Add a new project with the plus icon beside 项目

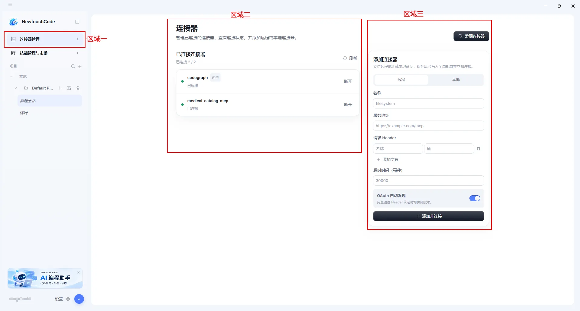80,66
